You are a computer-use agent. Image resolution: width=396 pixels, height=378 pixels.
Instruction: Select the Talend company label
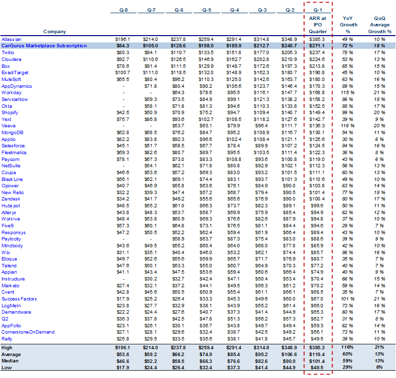click(9, 266)
